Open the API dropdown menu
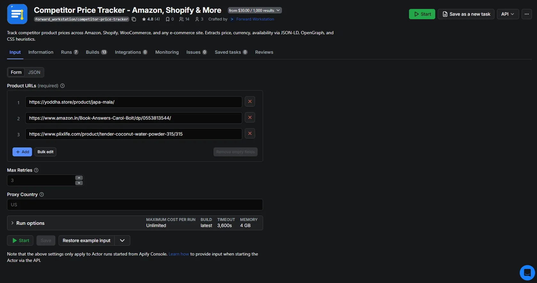537x283 pixels. pos(508,14)
